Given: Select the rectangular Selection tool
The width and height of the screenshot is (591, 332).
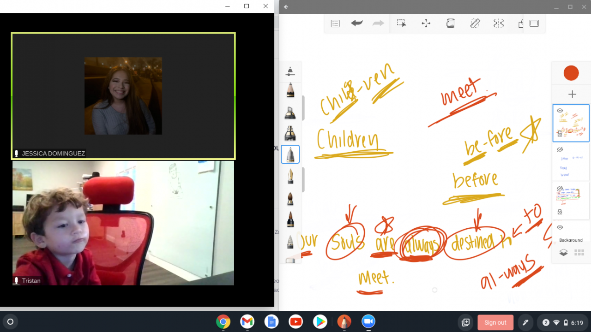Looking at the screenshot, I should pos(402,24).
